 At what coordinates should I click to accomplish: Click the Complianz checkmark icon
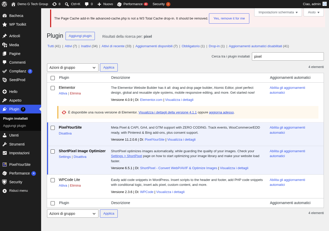5,71
